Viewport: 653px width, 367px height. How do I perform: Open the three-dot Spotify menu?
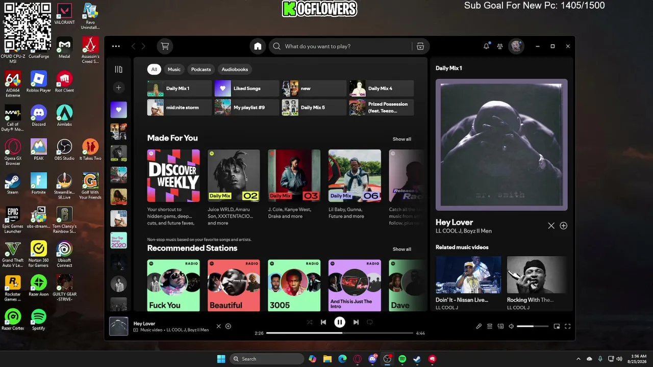116,46
